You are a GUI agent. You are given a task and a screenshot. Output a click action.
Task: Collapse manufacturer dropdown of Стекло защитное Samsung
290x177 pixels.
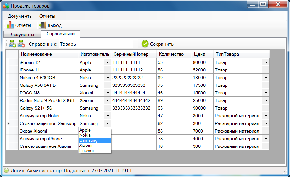(x=108, y=123)
